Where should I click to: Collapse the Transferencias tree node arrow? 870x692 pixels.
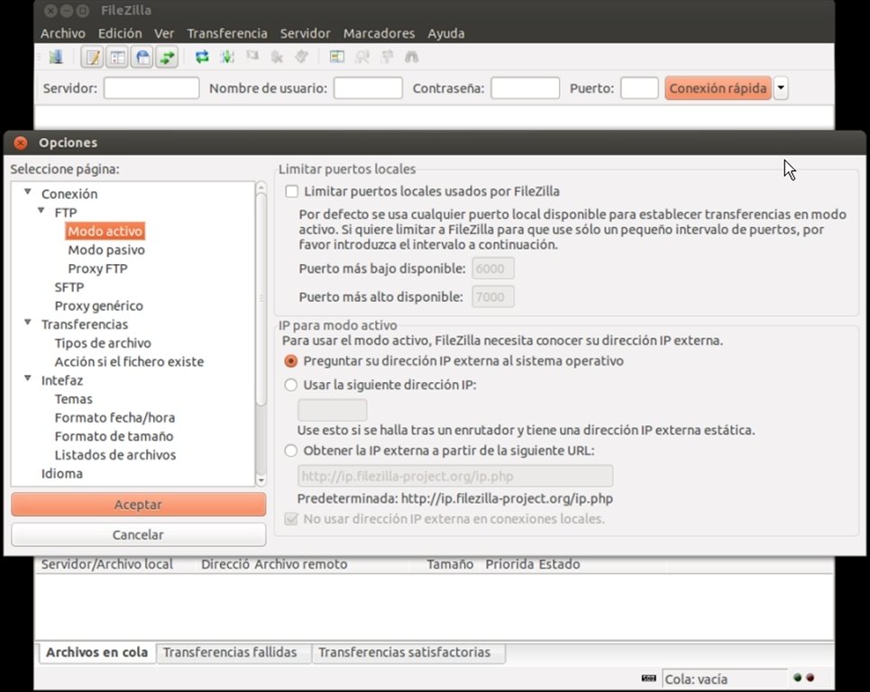coord(27,323)
